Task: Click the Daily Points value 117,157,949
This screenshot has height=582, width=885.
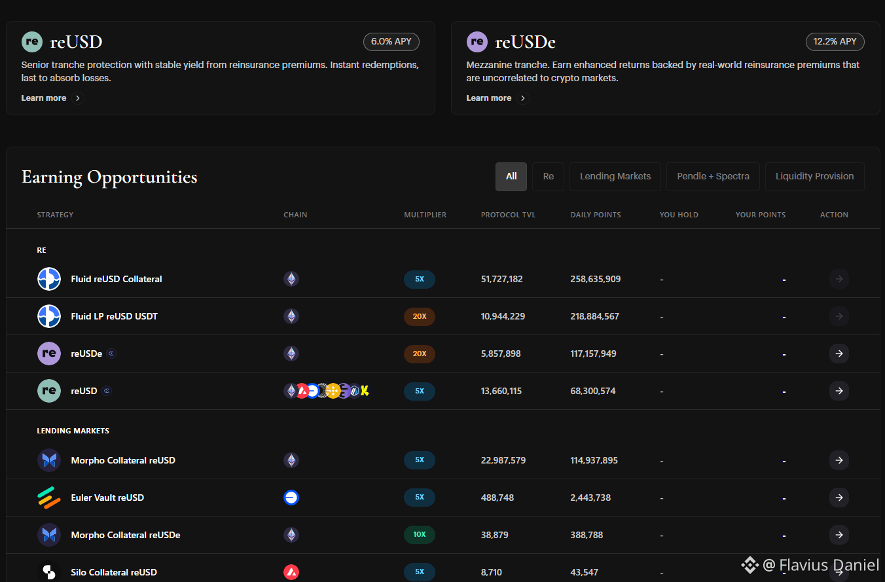Action: 594,354
